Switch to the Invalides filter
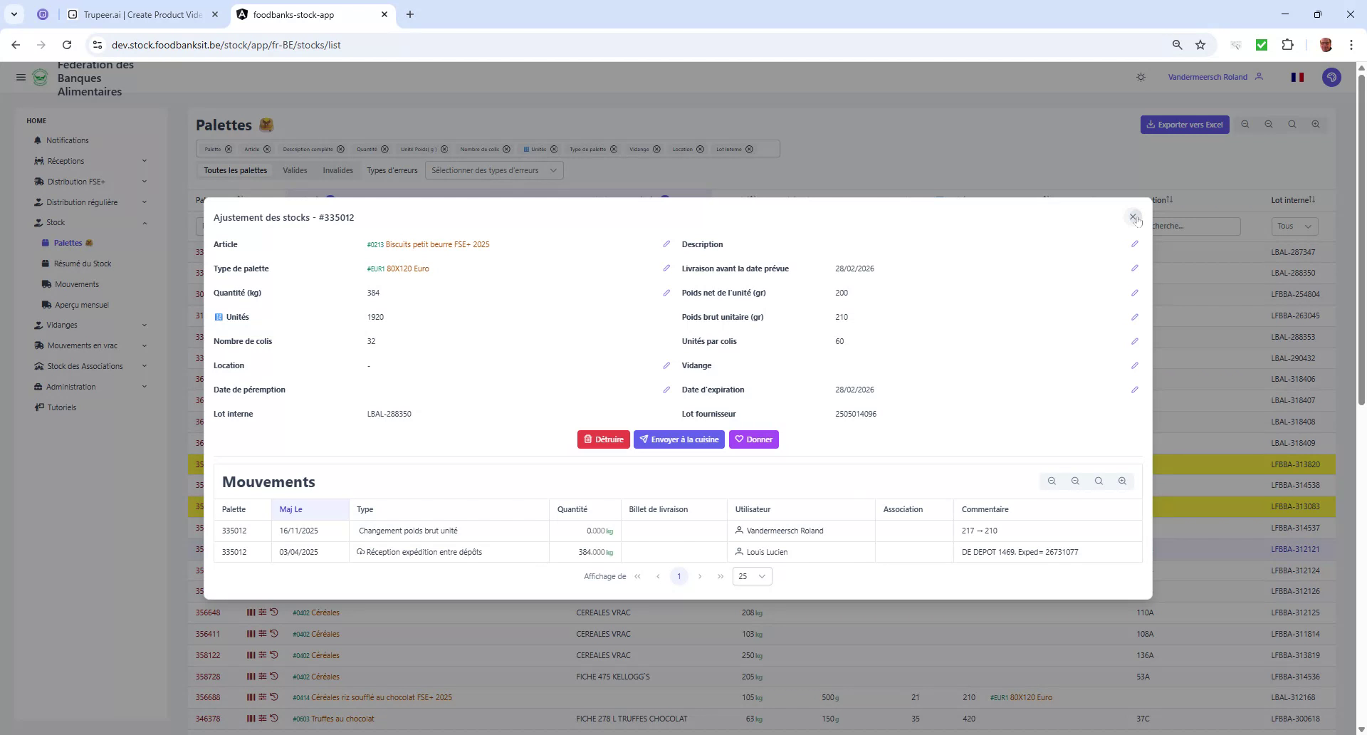The height and width of the screenshot is (735, 1367). point(337,170)
